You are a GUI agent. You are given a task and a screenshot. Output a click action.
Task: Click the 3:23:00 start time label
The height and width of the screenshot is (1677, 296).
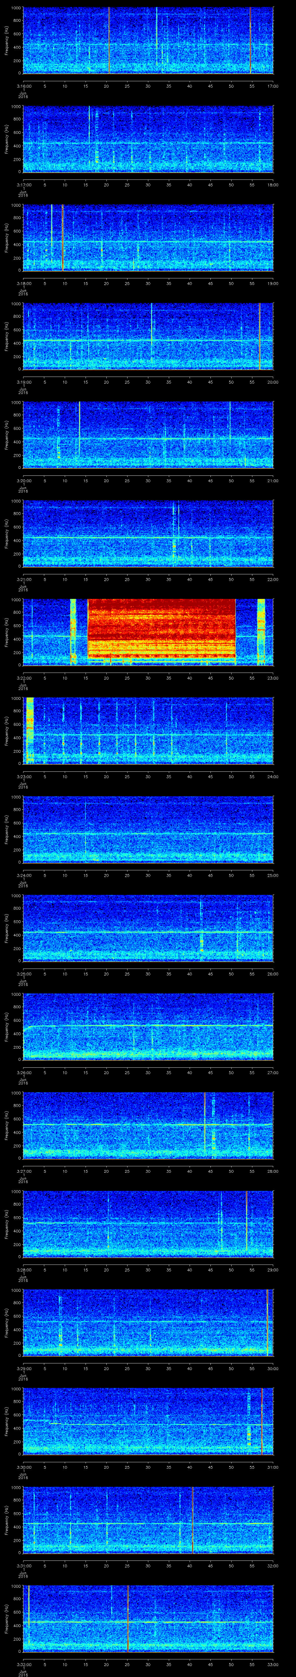(23, 776)
